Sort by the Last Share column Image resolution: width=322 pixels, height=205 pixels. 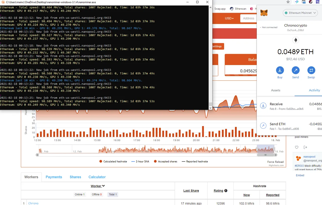(x=191, y=191)
